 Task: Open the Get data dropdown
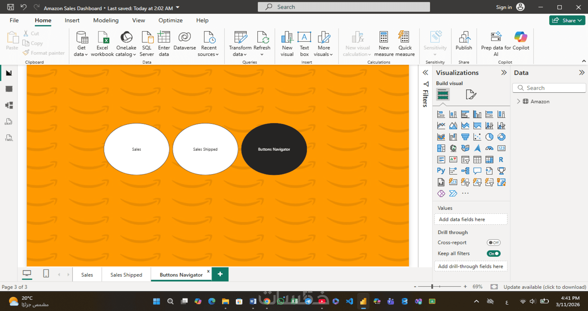click(x=81, y=44)
